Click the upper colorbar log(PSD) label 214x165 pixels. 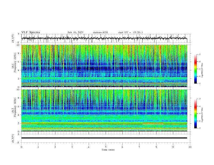202,70
